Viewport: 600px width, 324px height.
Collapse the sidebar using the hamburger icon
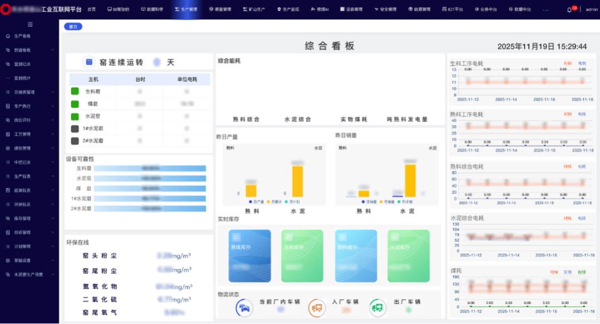tap(30, 24)
